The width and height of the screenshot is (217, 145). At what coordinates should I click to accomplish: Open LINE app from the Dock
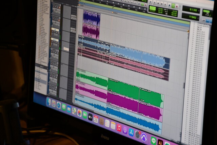(x=154, y=141)
